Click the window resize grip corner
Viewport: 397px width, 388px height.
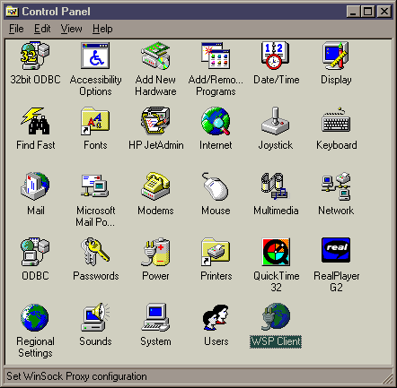pos(387,378)
